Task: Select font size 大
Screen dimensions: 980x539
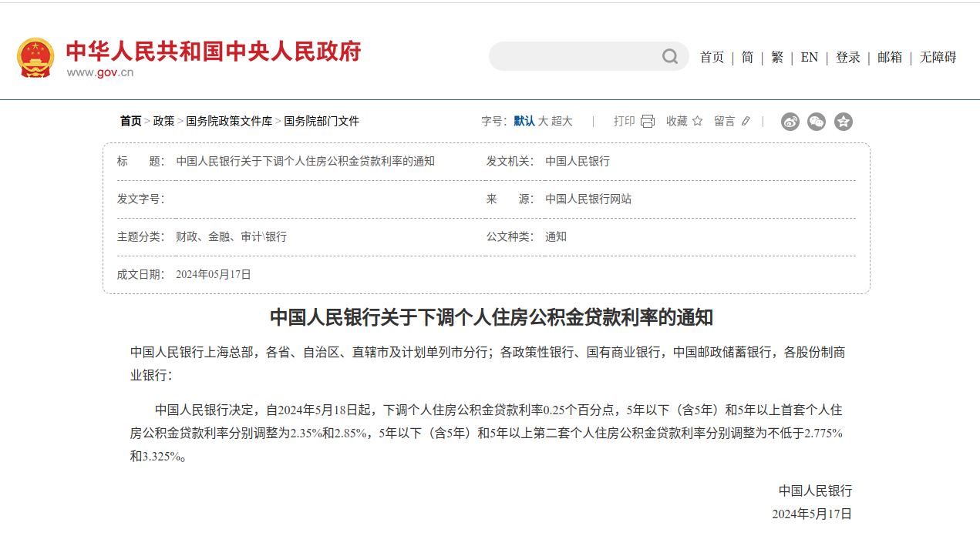Action: [x=543, y=121]
